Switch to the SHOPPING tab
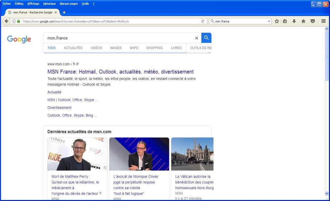The height and width of the screenshot is (201, 330). [x=154, y=48]
